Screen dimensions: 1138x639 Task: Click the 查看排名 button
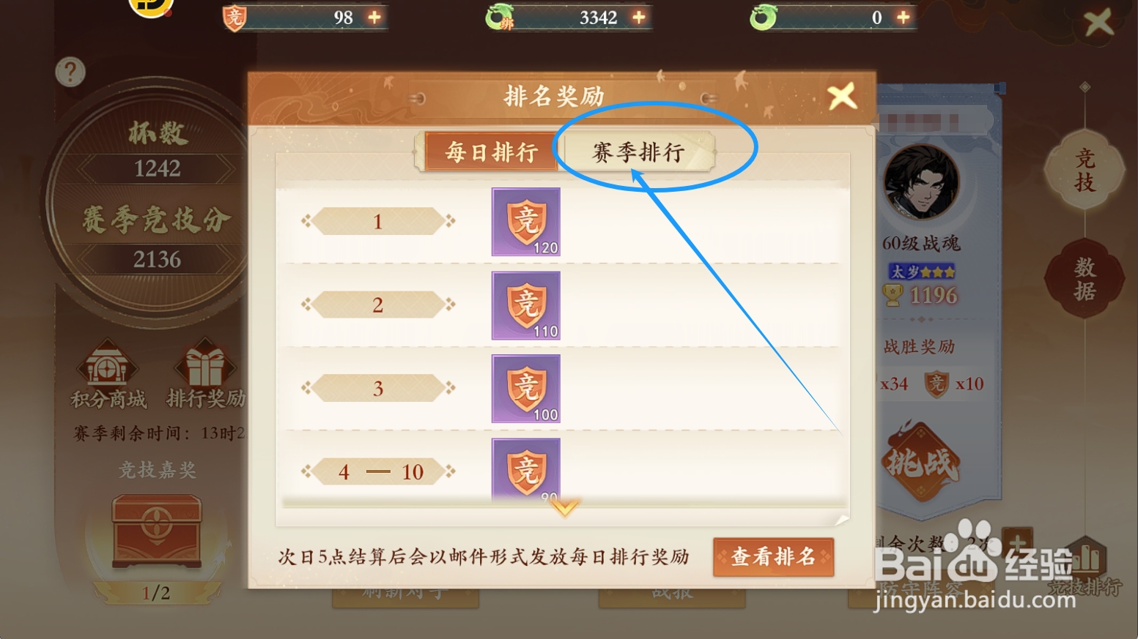coord(773,557)
